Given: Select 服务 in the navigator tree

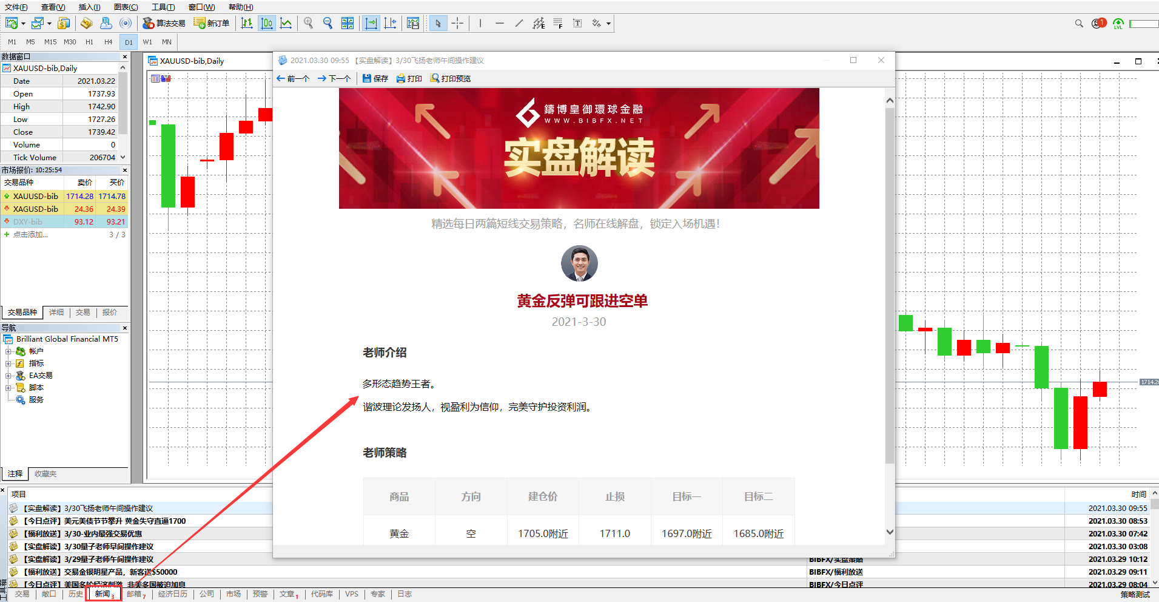Looking at the screenshot, I should (36, 400).
